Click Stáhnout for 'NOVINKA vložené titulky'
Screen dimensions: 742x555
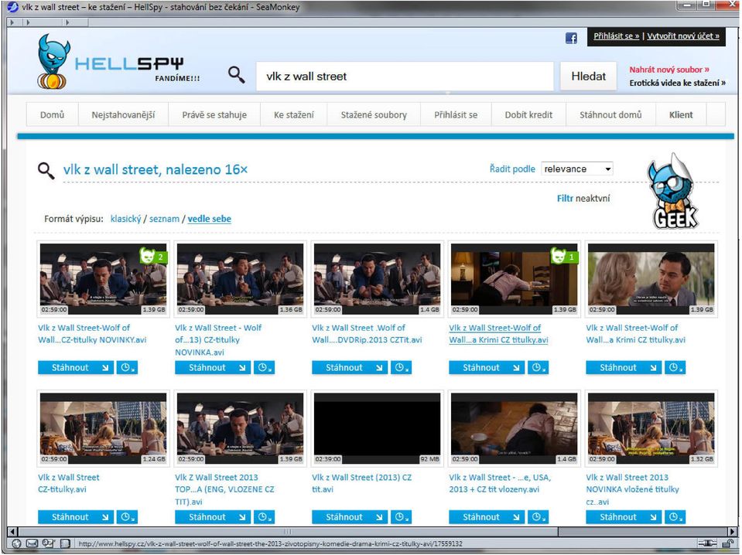(624, 516)
